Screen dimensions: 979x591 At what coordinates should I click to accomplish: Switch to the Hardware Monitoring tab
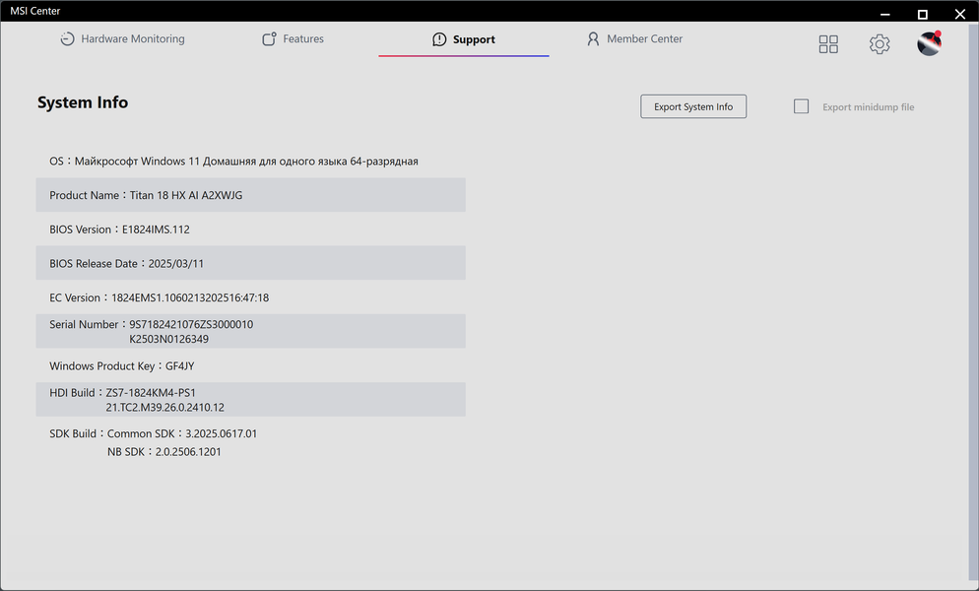(122, 39)
